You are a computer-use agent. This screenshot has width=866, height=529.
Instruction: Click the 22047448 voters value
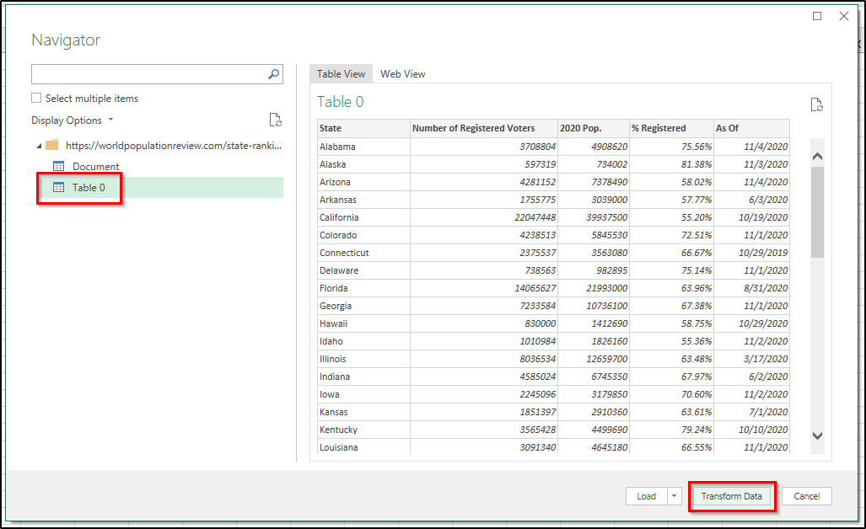pyautogui.click(x=484, y=217)
